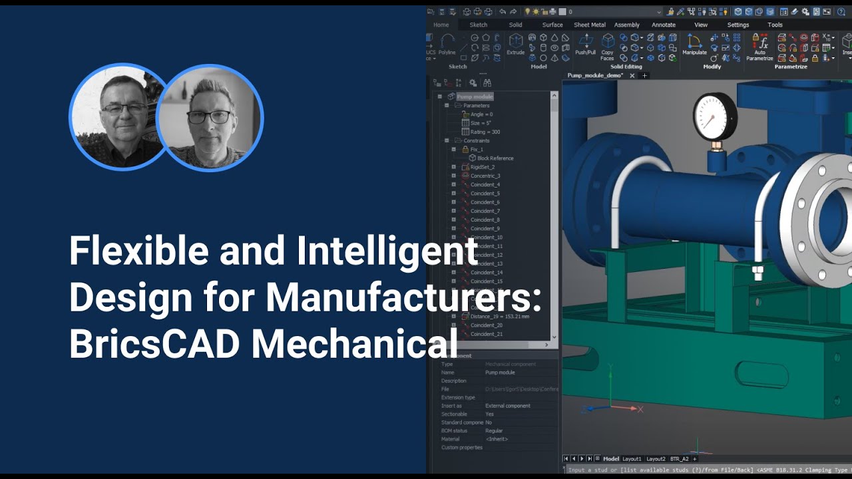Click the gears icon in the top toolbar
Image resolution: width=852 pixels, height=479 pixels.
[805, 11]
